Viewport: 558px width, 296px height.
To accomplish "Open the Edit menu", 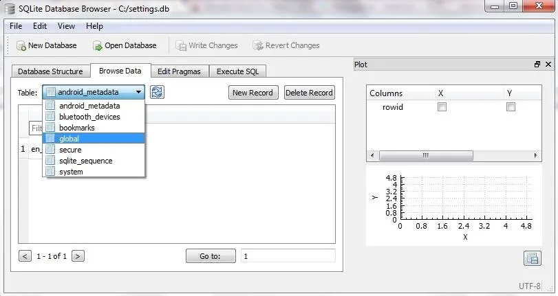I will (x=40, y=26).
